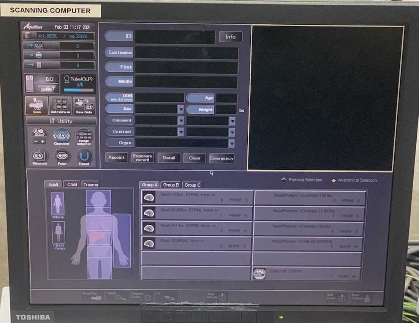Switch to the Child tab

pyautogui.click(x=72, y=184)
